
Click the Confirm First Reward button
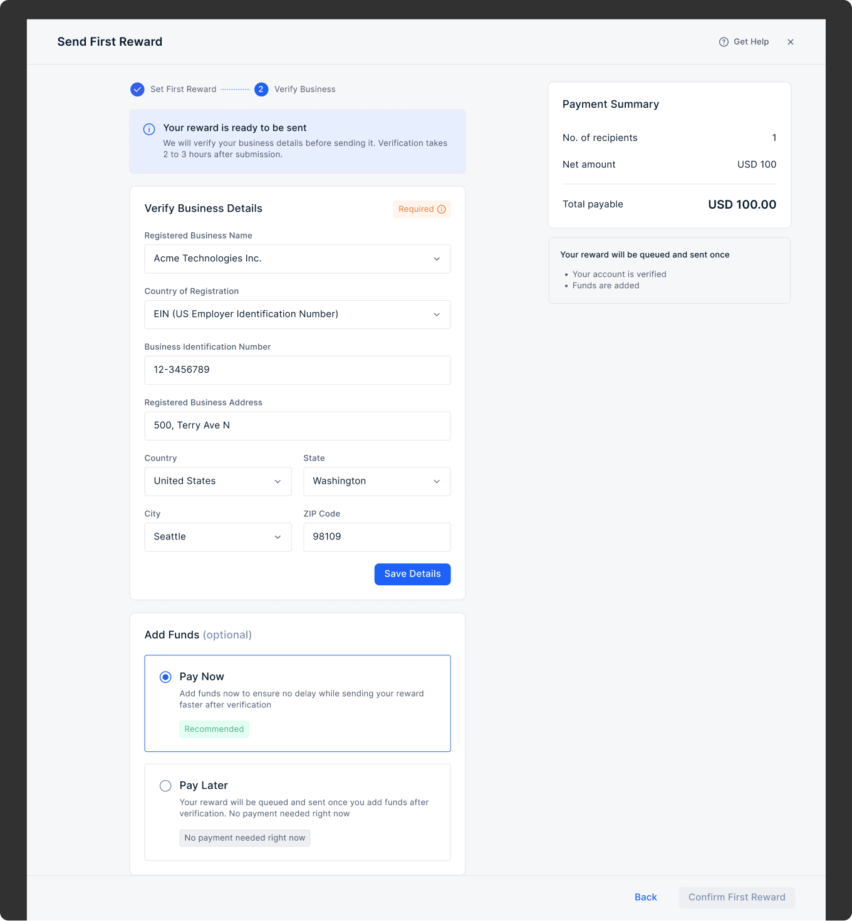click(x=737, y=897)
